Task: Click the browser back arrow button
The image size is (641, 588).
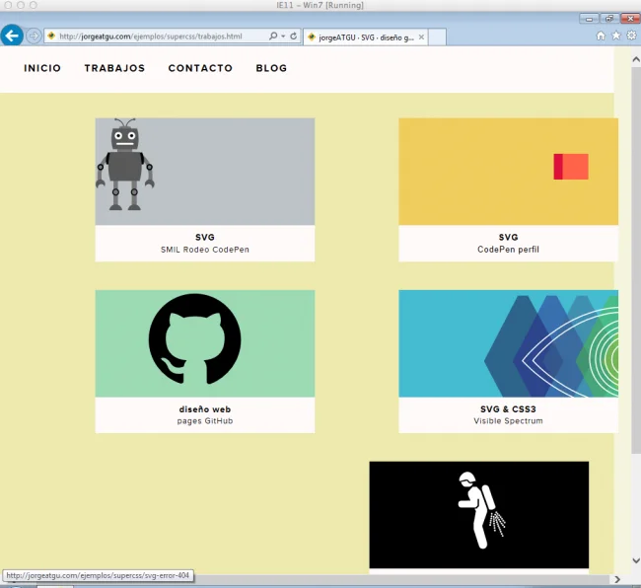Action: click(x=12, y=36)
